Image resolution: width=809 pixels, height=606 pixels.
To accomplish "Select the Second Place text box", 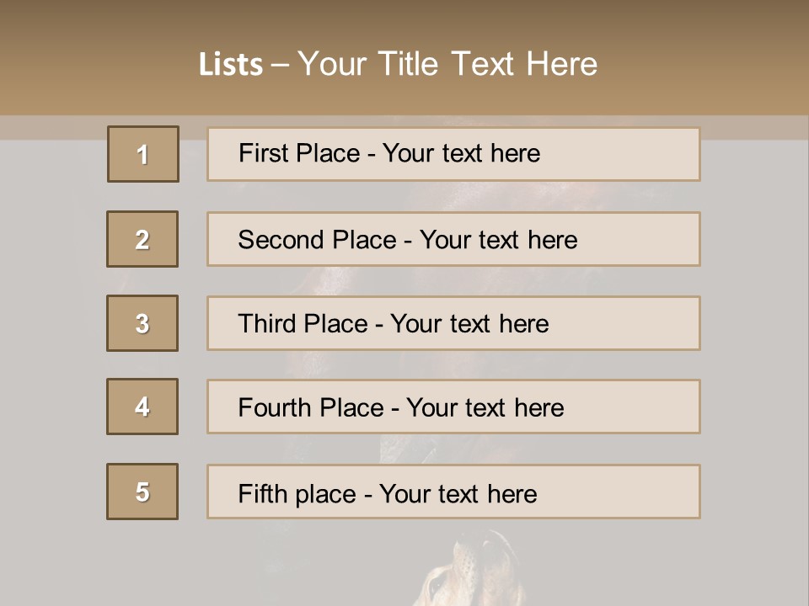I will pos(453,239).
